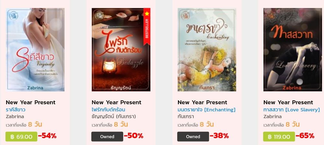Viewport: 324px width, 145px height.
Task: Click the -54% discount label
Action: [47, 136]
